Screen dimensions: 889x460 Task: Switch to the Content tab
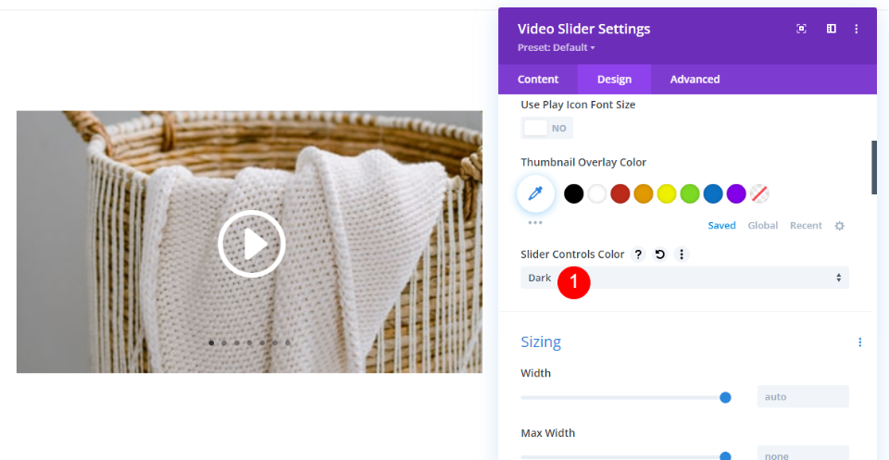[x=538, y=80]
